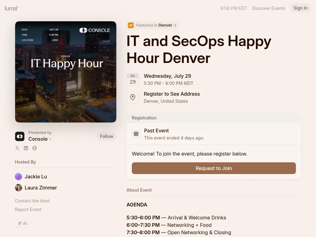Click the JUL 29 calendar date icon

coord(133,79)
